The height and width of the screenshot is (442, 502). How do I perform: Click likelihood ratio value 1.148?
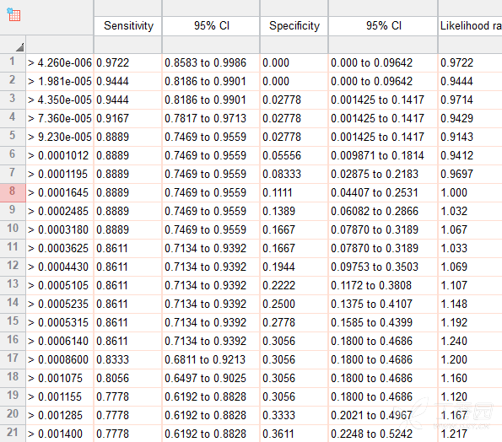pyautogui.click(x=470, y=304)
